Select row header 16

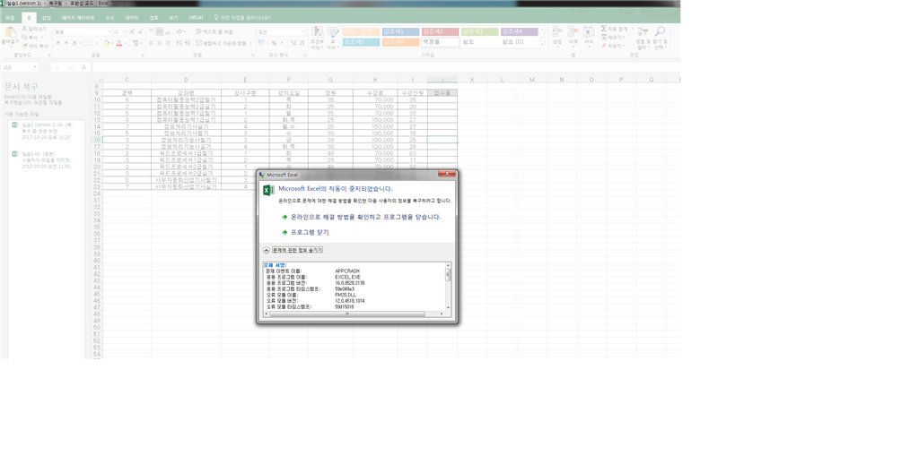[97, 140]
